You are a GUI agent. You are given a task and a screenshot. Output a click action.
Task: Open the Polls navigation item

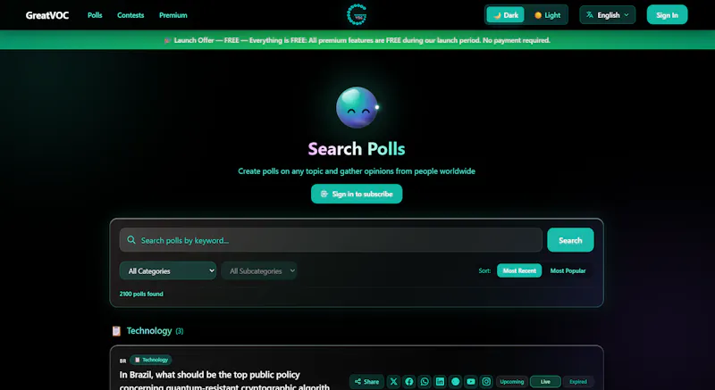coord(95,15)
